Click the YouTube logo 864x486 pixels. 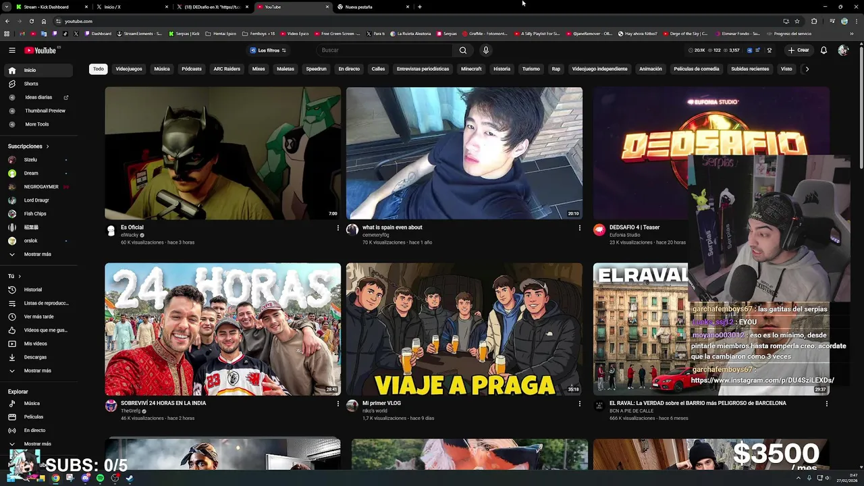pyautogui.click(x=40, y=50)
